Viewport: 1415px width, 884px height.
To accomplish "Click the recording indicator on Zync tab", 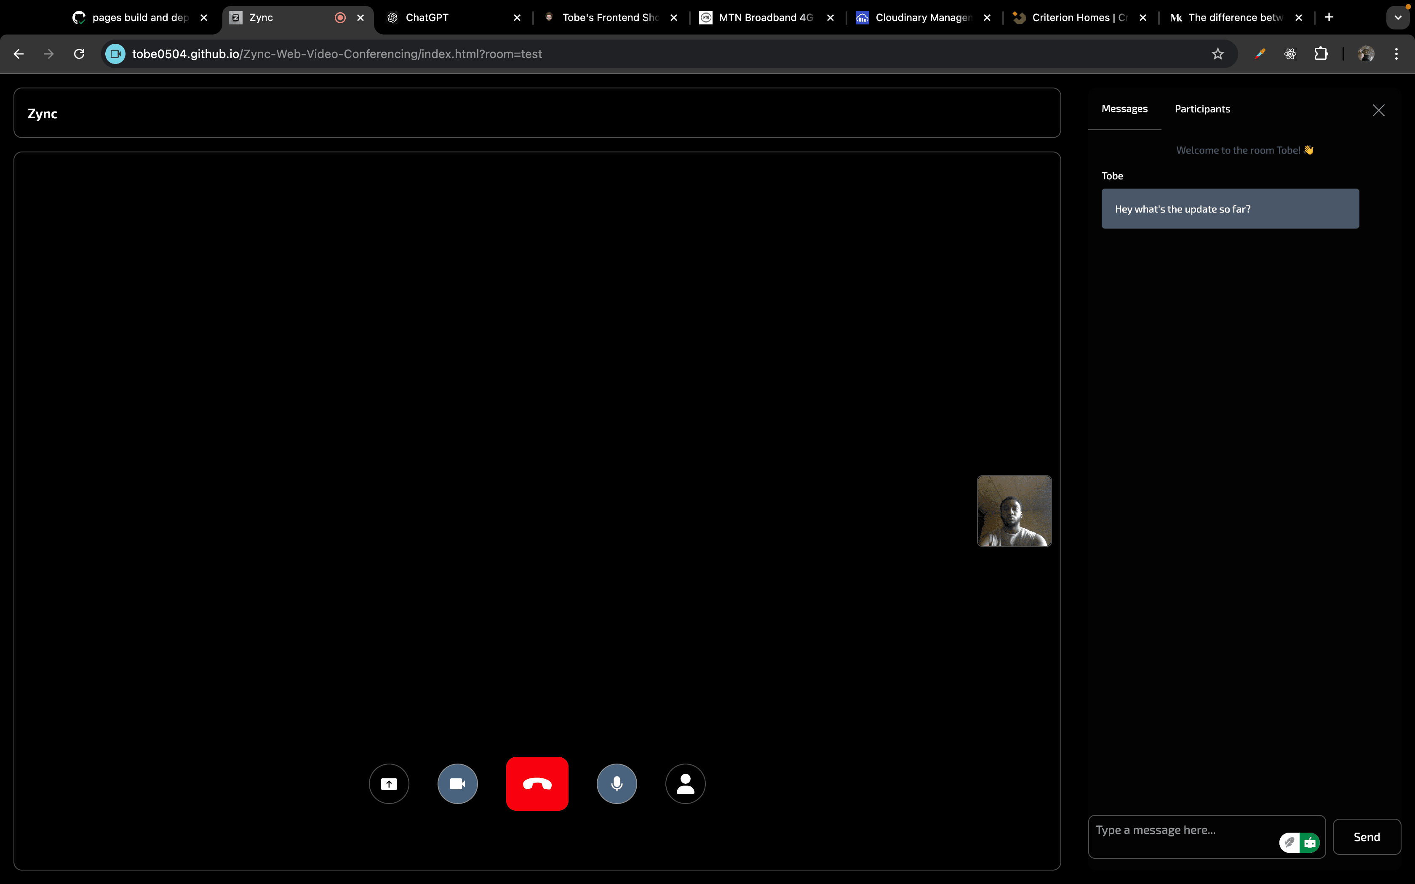I will pos(340,18).
